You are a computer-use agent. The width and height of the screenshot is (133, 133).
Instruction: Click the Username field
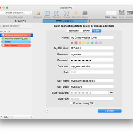[x=92, y=54]
